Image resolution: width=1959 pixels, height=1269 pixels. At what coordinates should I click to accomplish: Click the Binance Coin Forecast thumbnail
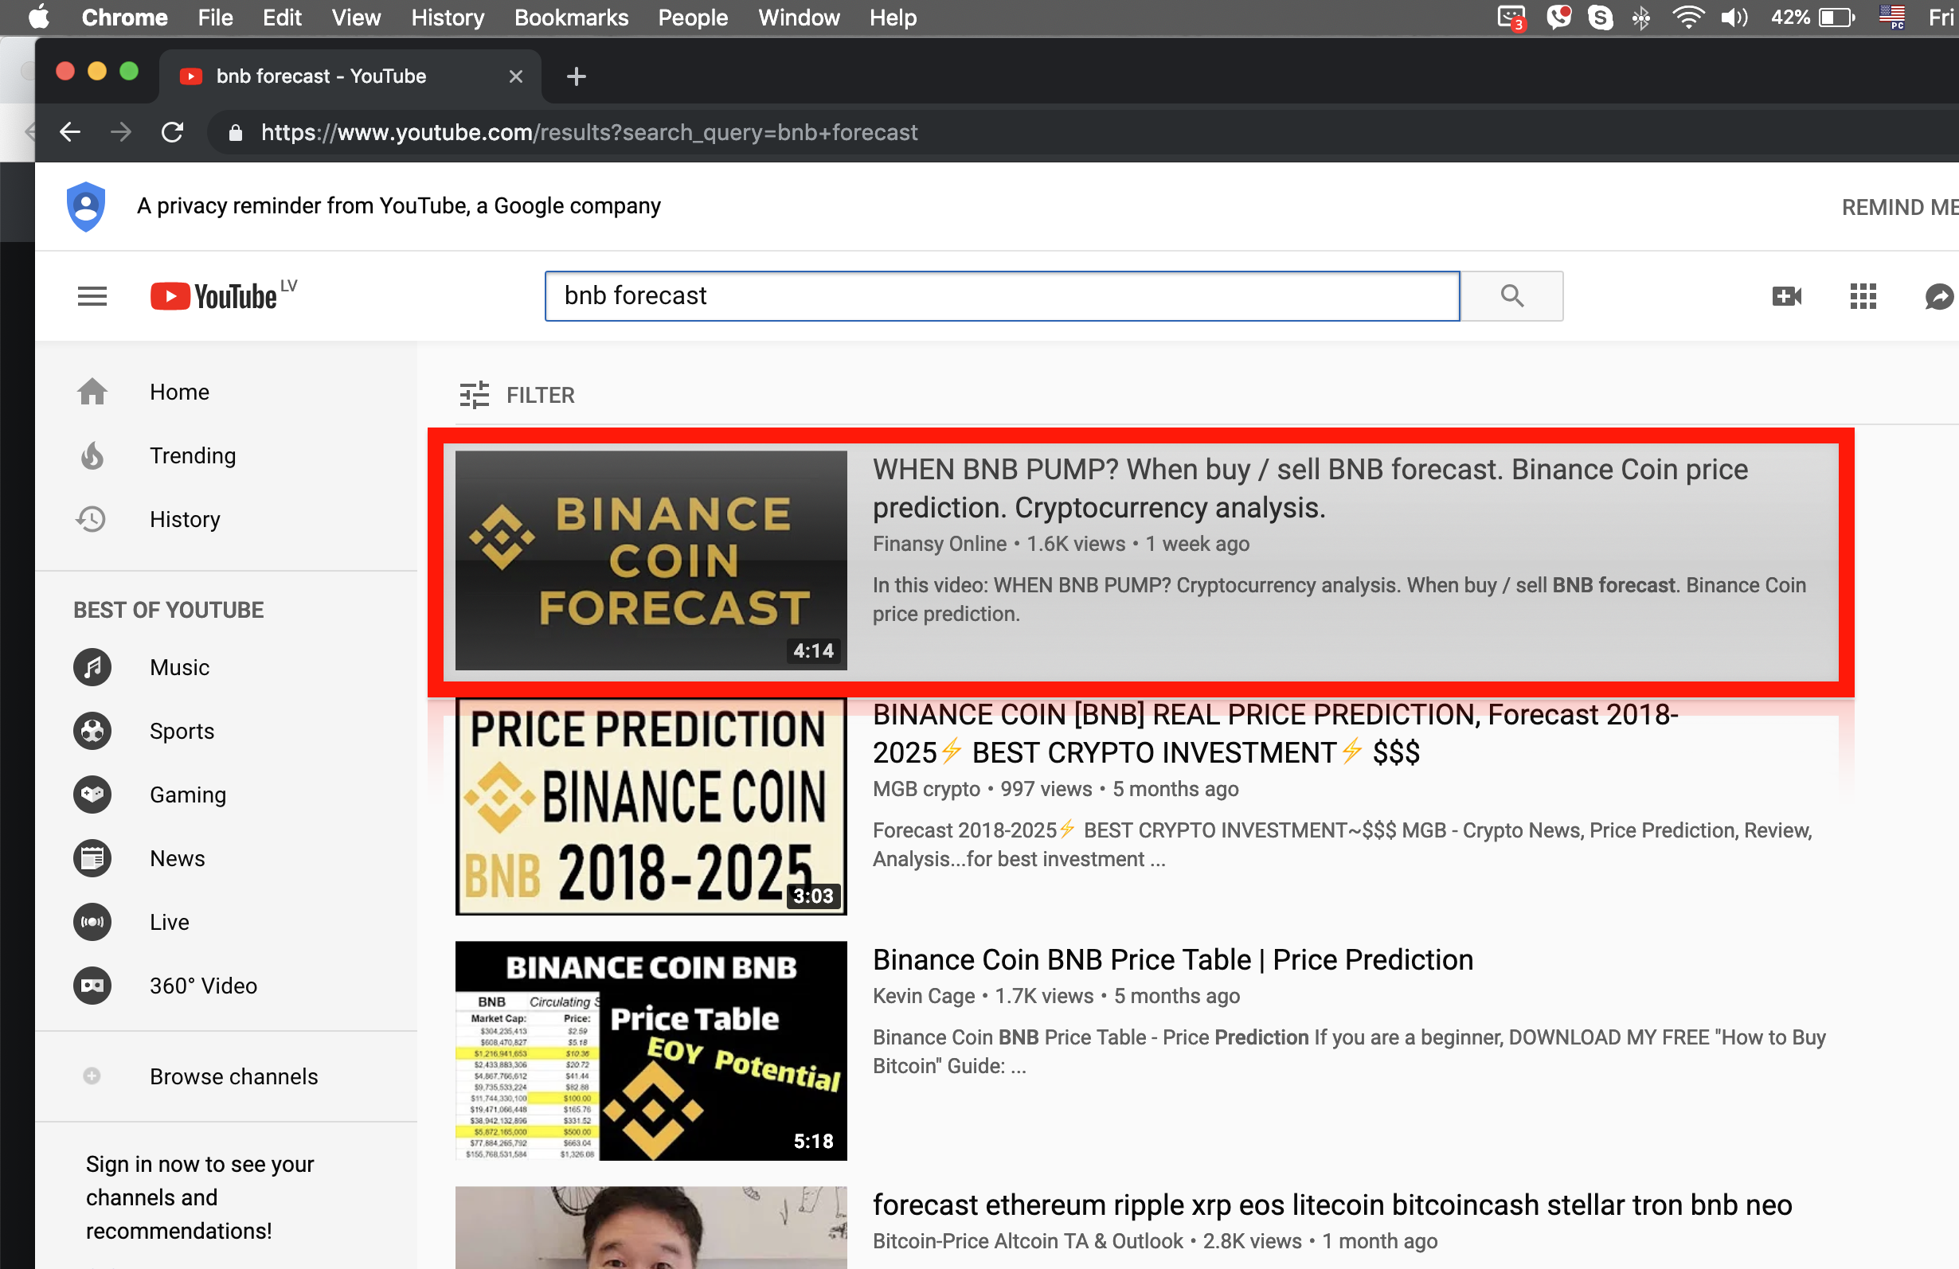click(x=651, y=560)
